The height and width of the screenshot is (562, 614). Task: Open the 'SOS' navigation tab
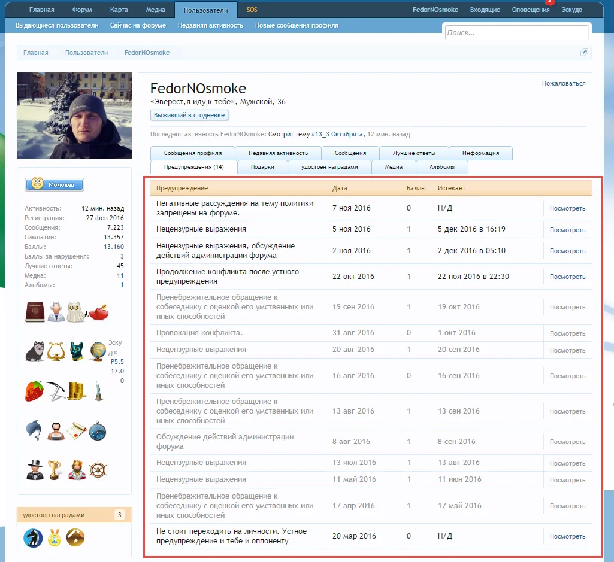coord(252,10)
